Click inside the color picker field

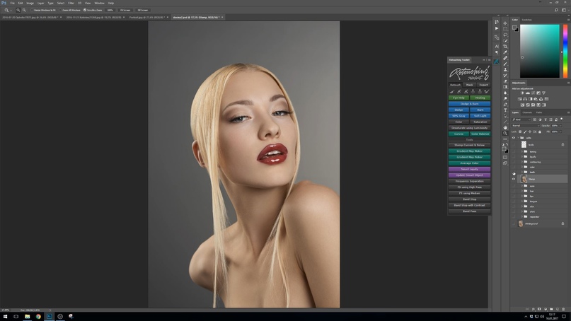[x=539, y=51]
